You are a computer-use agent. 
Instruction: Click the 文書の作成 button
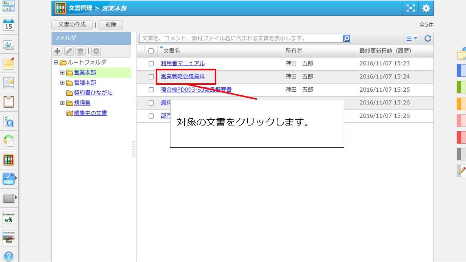point(72,25)
